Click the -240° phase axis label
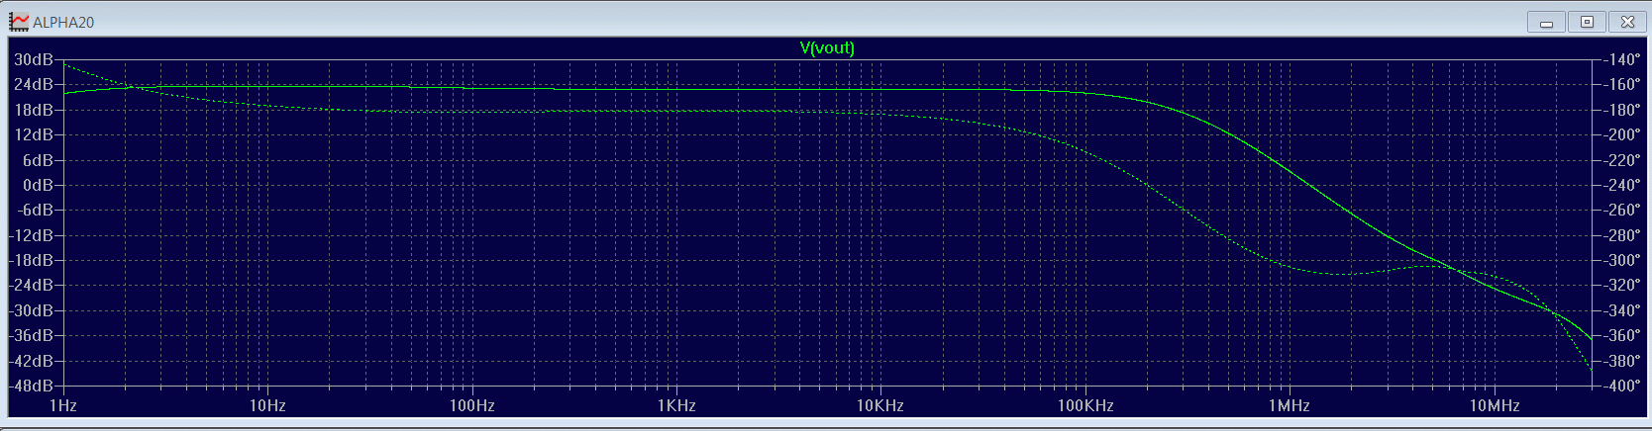The image size is (1652, 431). click(1622, 185)
